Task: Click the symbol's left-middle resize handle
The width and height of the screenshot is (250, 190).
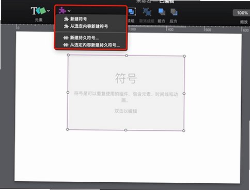Action: click(68, 93)
